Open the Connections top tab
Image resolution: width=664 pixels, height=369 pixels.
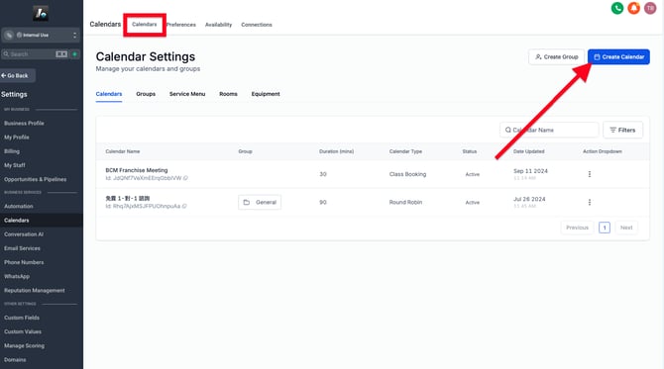pyautogui.click(x=257, y=25)
